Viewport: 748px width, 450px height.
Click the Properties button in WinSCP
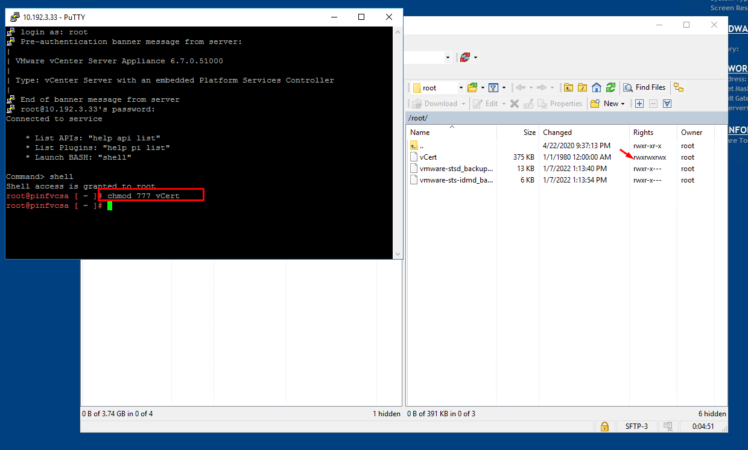coord(560,104)
